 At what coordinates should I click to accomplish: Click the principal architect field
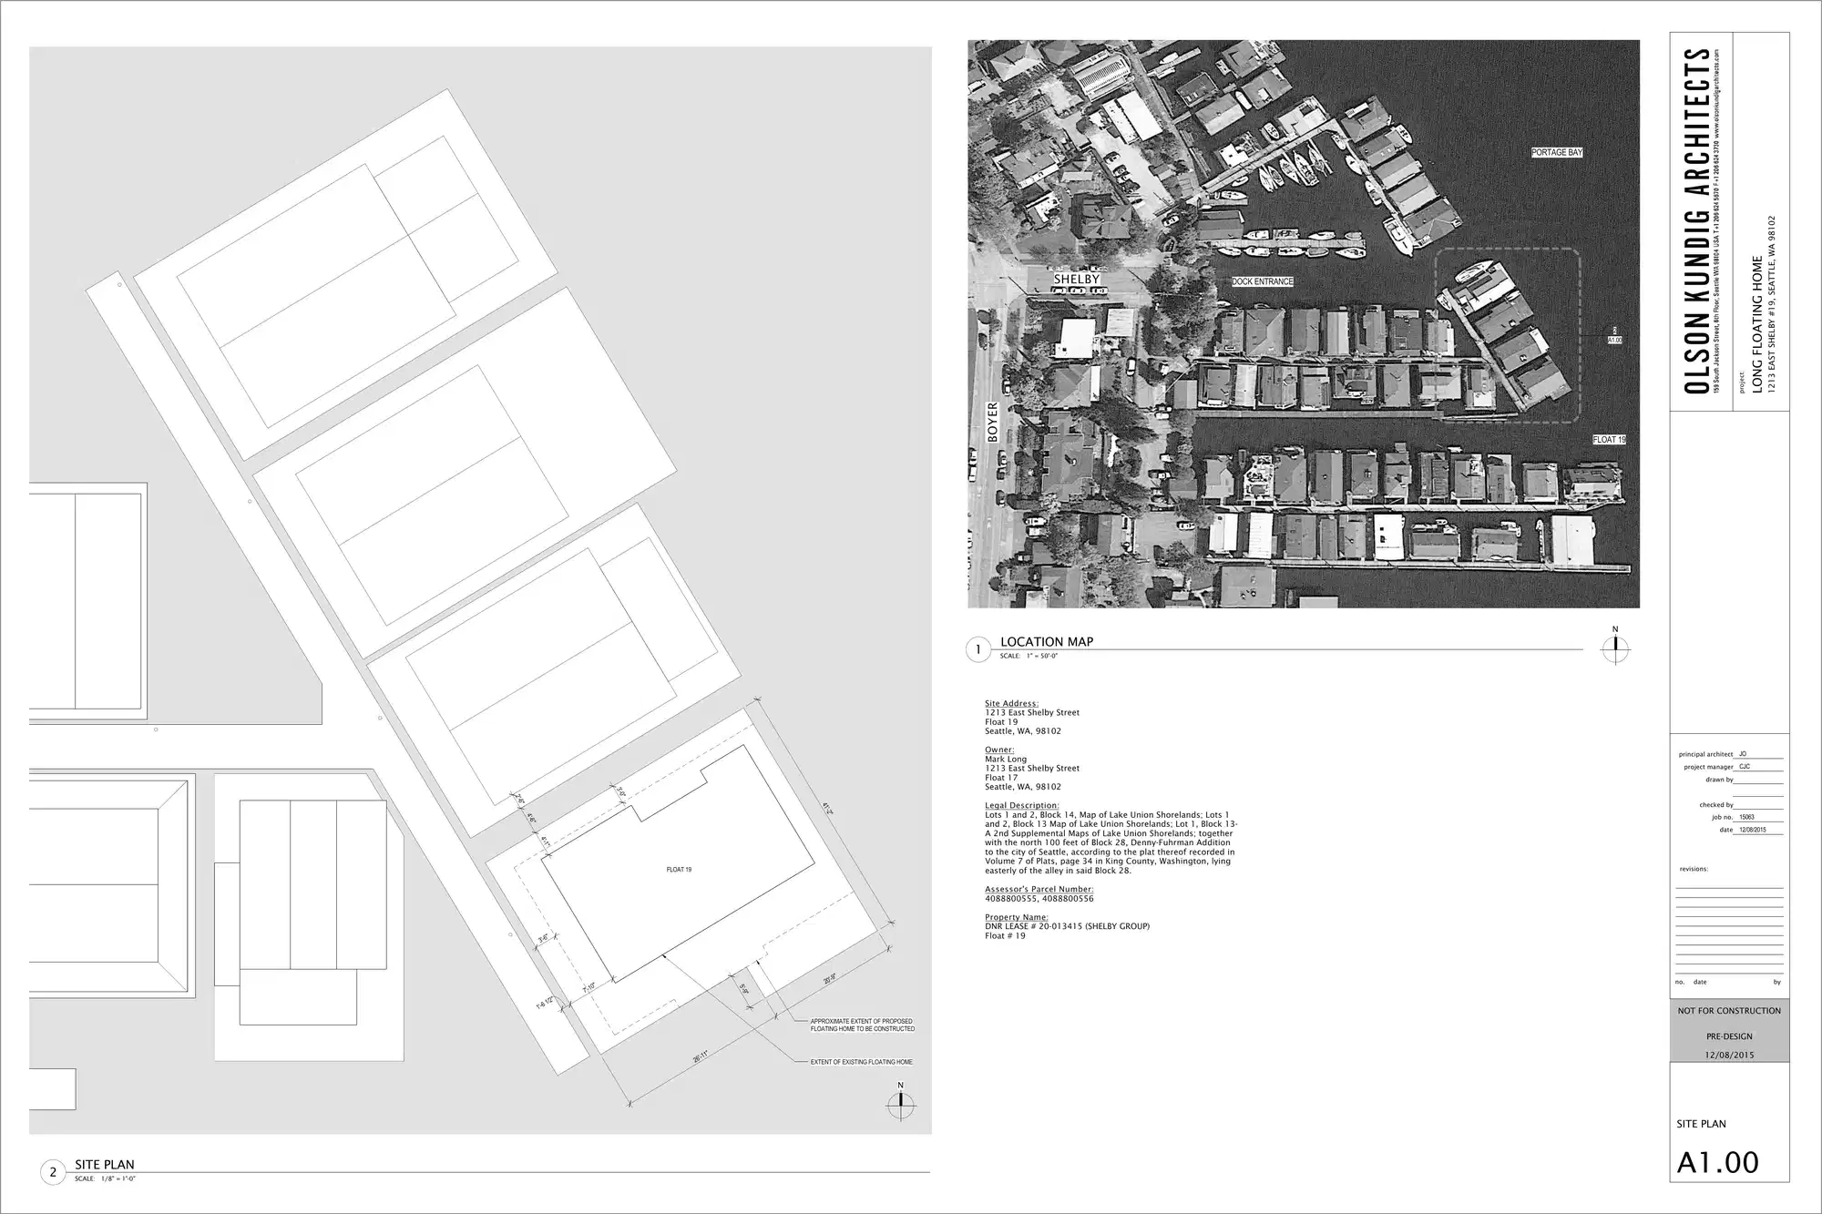[x=1730, y=754]
